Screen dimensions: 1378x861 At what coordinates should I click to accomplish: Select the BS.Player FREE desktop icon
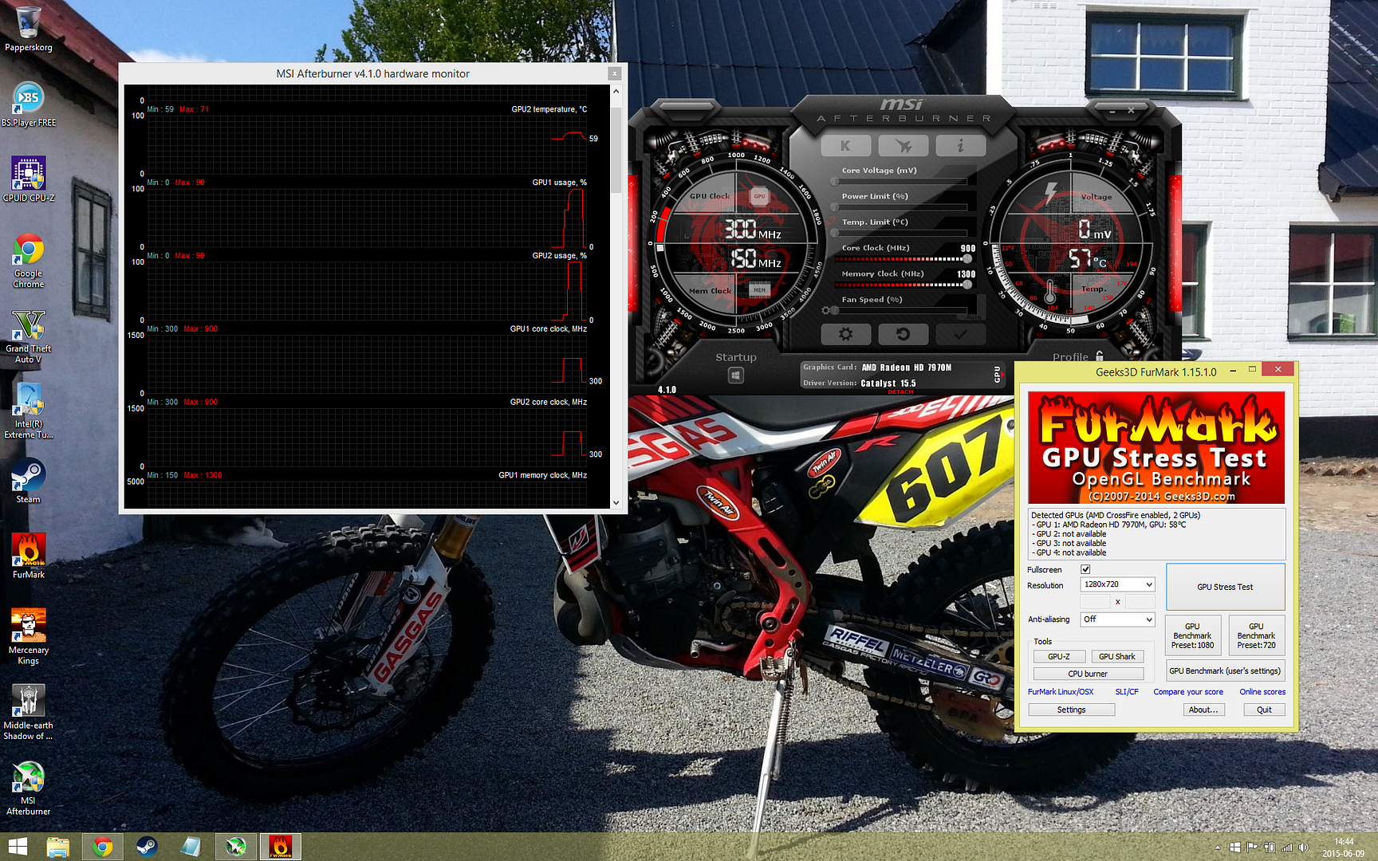coord(29,104)
